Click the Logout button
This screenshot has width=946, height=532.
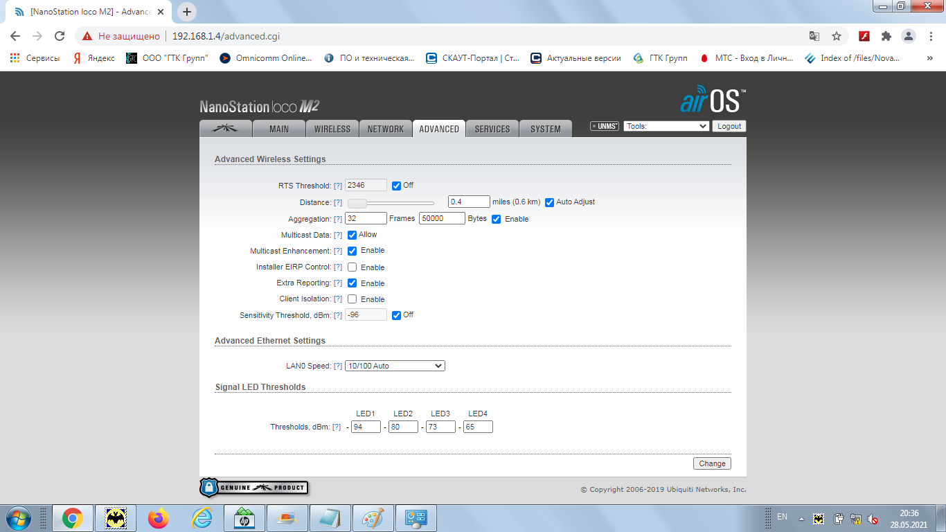coord(729,126)
